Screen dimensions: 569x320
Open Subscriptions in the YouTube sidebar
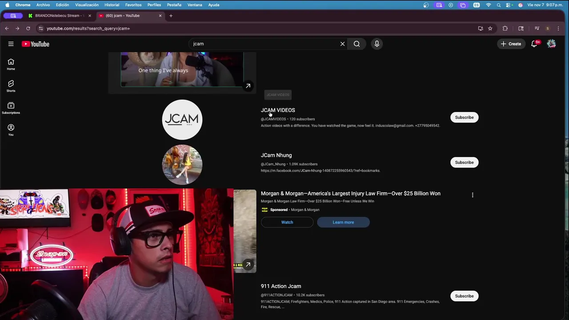tap(11, 108)
